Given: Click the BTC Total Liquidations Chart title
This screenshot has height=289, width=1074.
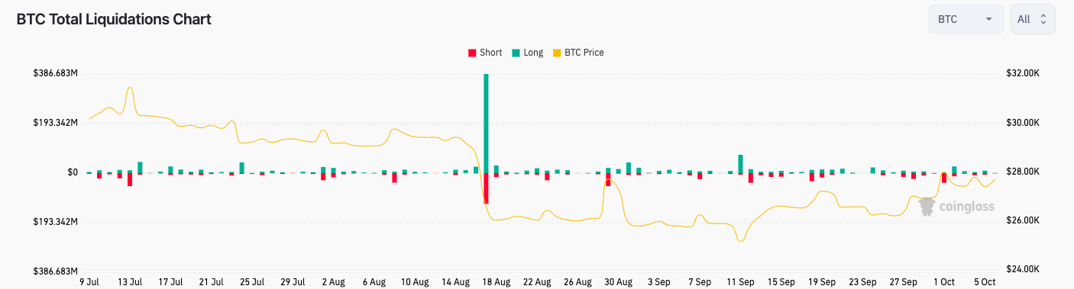Looking at the screenshot, I should [x=114, y=19].
